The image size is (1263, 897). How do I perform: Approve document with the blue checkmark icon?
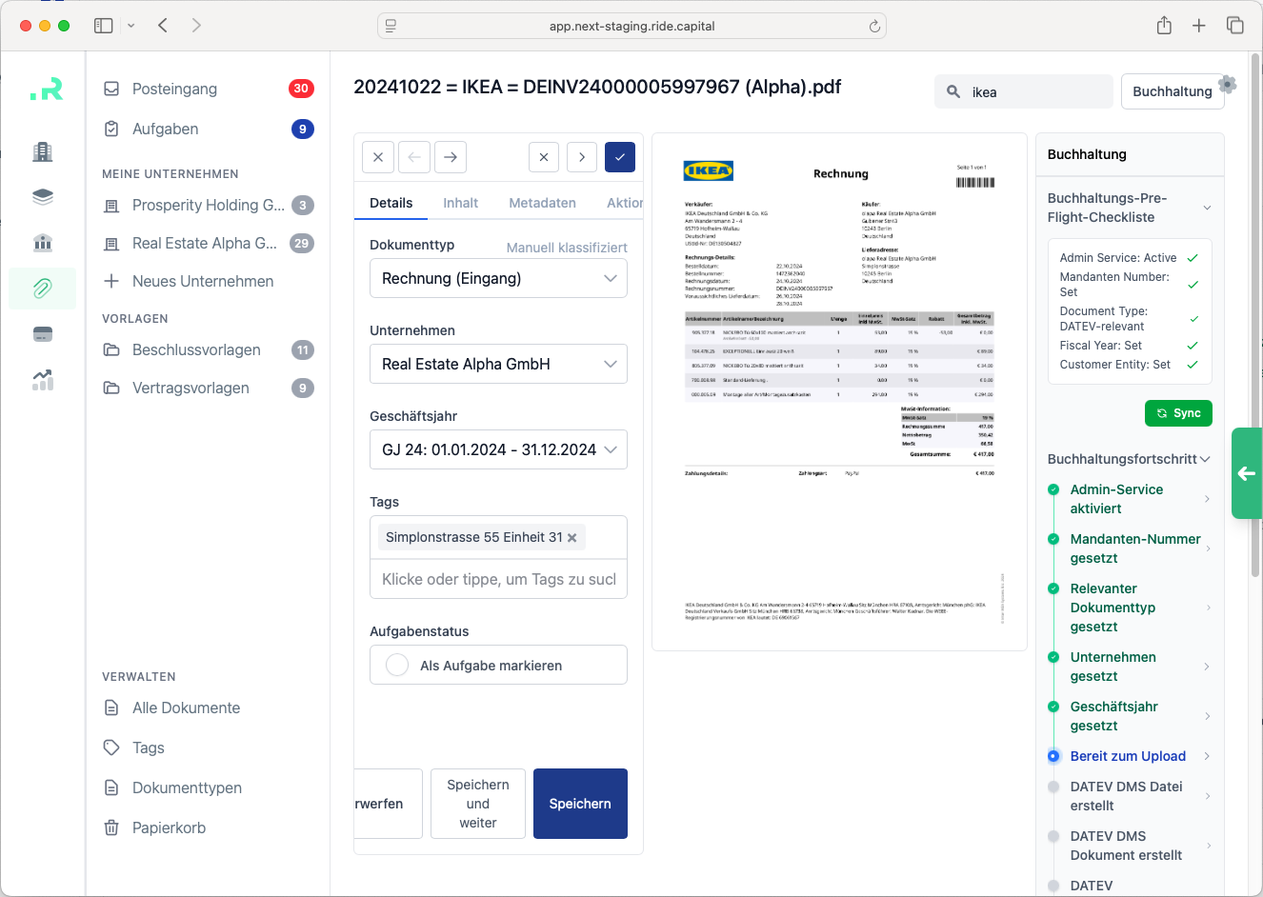coord(620,157)
